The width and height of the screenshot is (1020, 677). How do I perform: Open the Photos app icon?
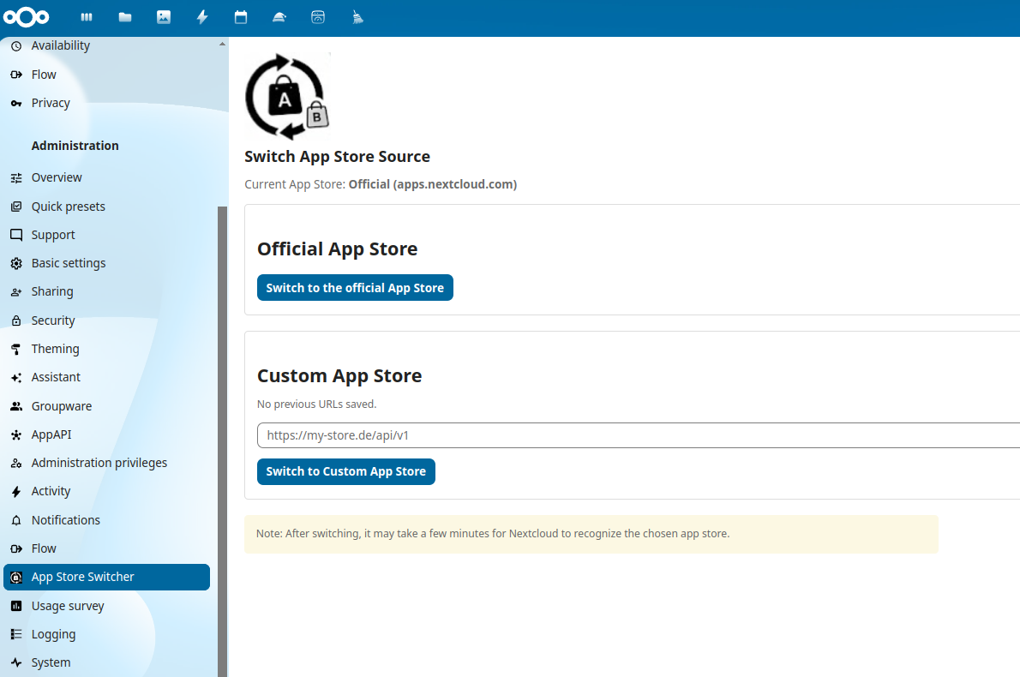pyautogui.click(x=164, y=17)
